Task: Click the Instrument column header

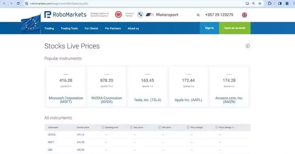Action: tap(53, 128)
